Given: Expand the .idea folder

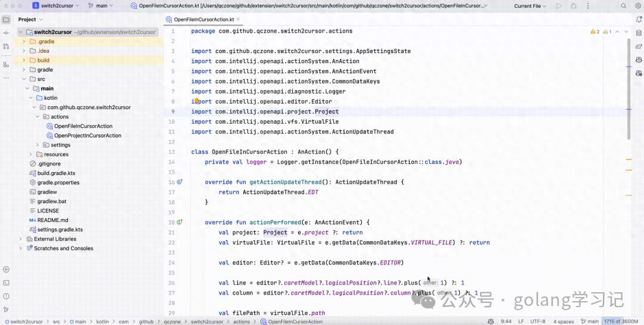Looking at the screenshot, I should (x=24, y=51).
